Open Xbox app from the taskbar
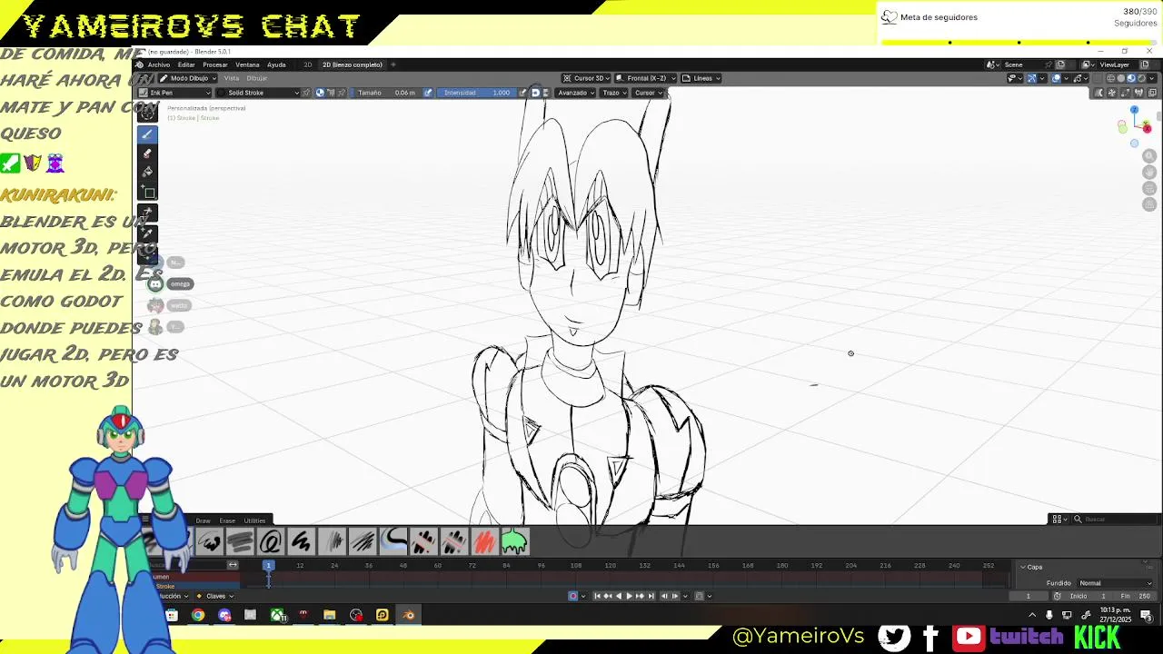1163x654 pixels. [x=277, y=615]
